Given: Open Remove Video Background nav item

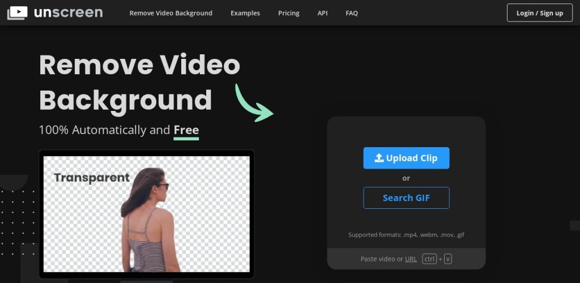Looking at the screenshot, I should click(x=170, y=13).
